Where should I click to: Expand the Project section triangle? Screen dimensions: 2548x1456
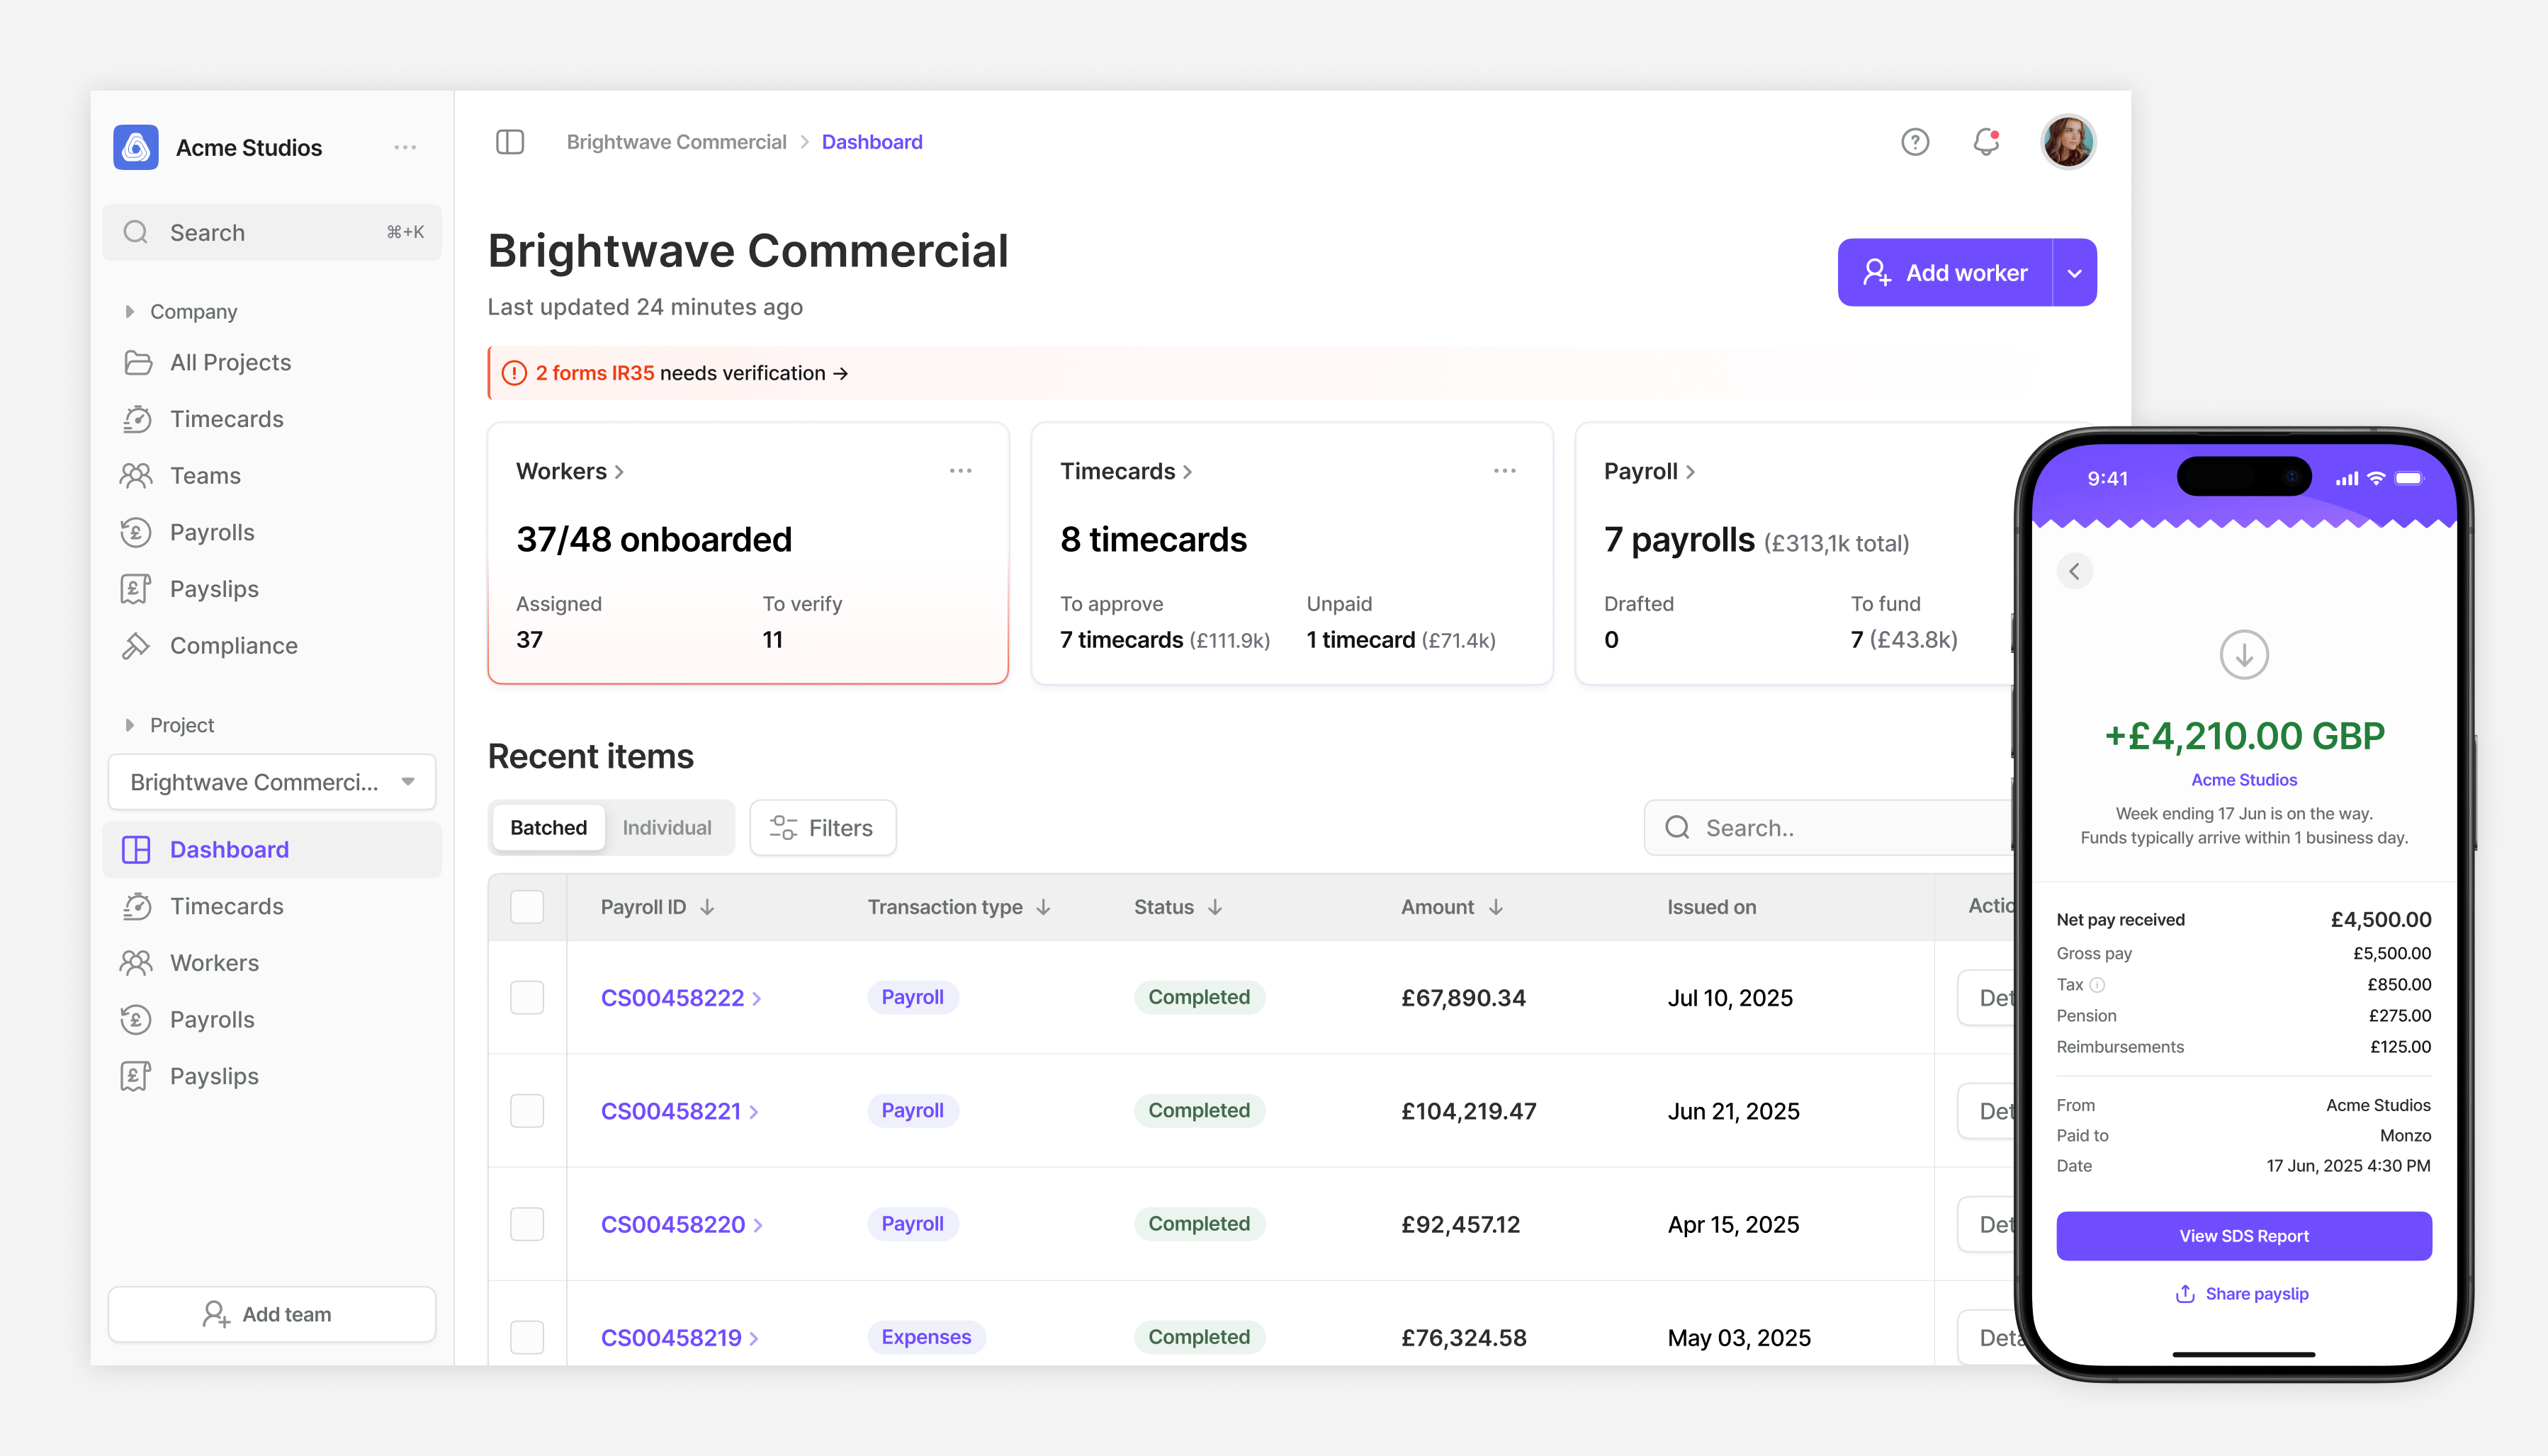click(129, 725)
